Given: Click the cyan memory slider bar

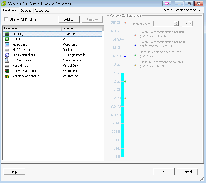Looking at the screenshot, I should point(122,115).
